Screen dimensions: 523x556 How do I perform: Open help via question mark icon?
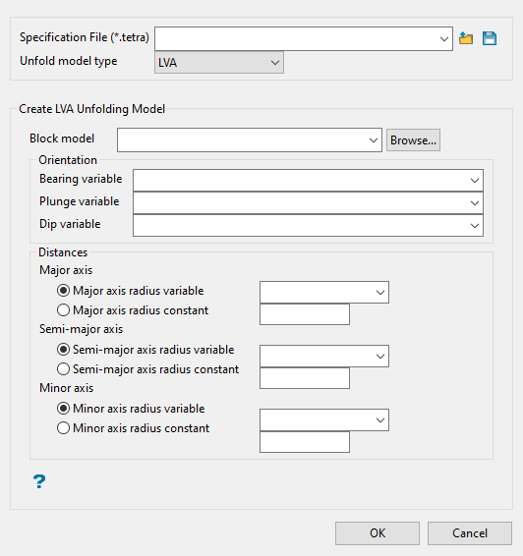point(39,482)
